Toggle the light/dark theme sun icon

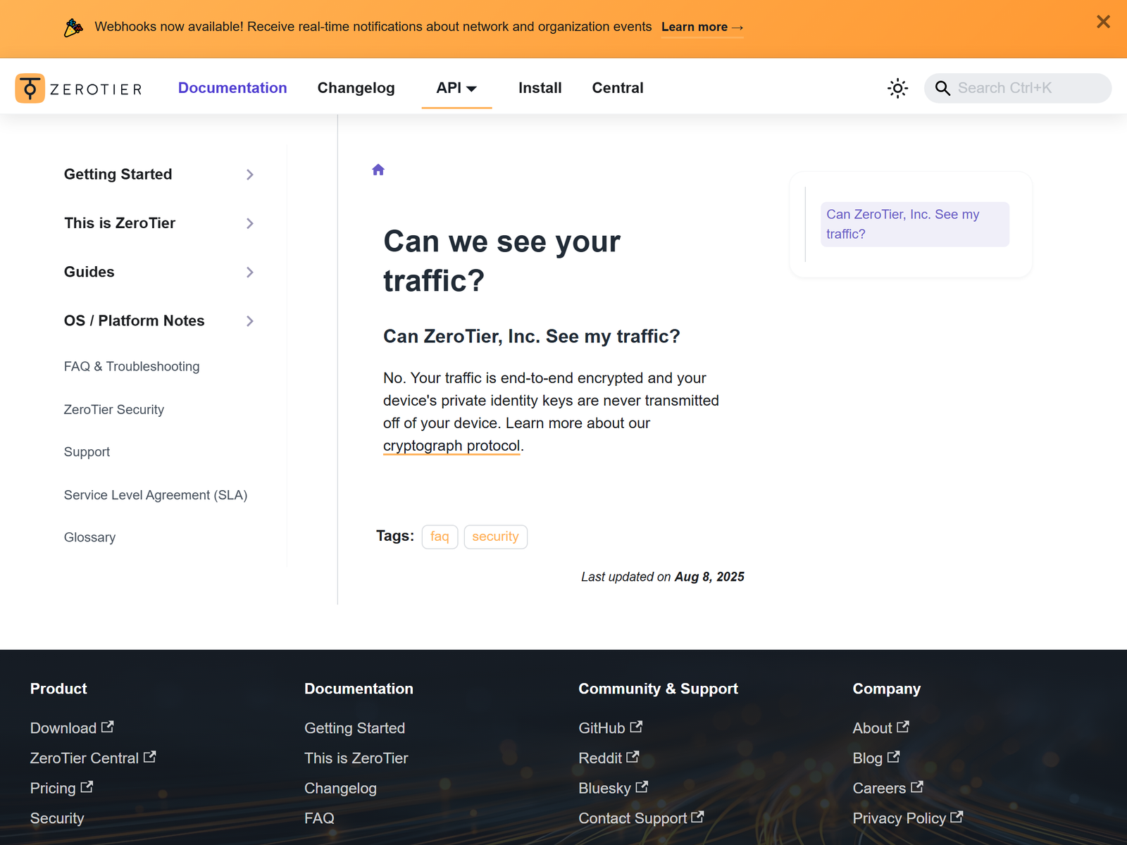[x=897, y=88]
